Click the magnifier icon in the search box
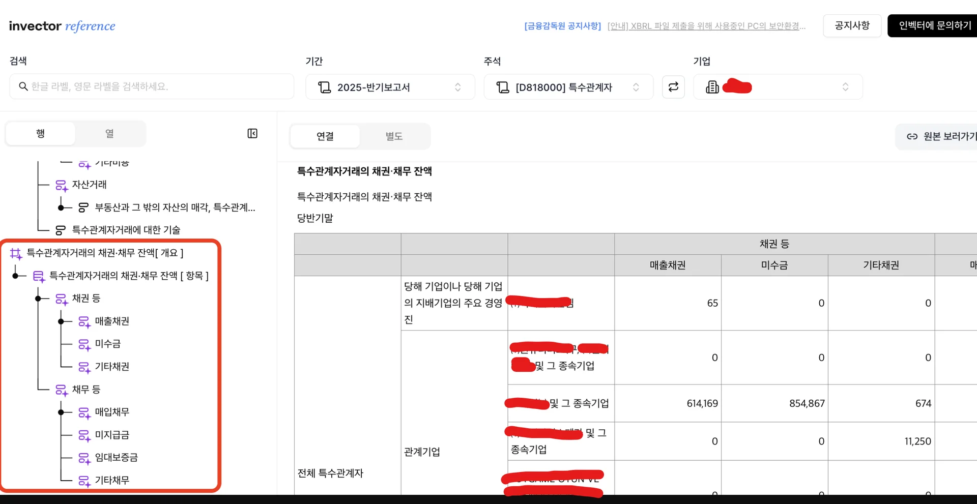Image resolution: width=977 pixels, height=504 pixels. 23,86
